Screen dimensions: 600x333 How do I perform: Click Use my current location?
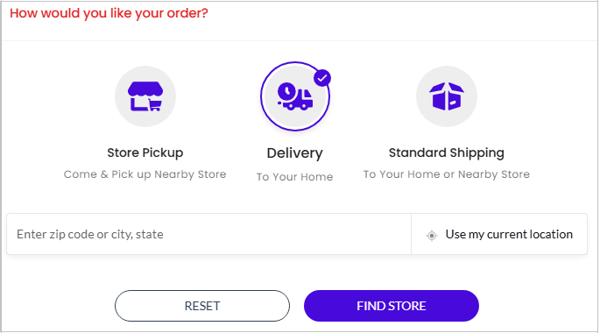[x=499, y=234]
